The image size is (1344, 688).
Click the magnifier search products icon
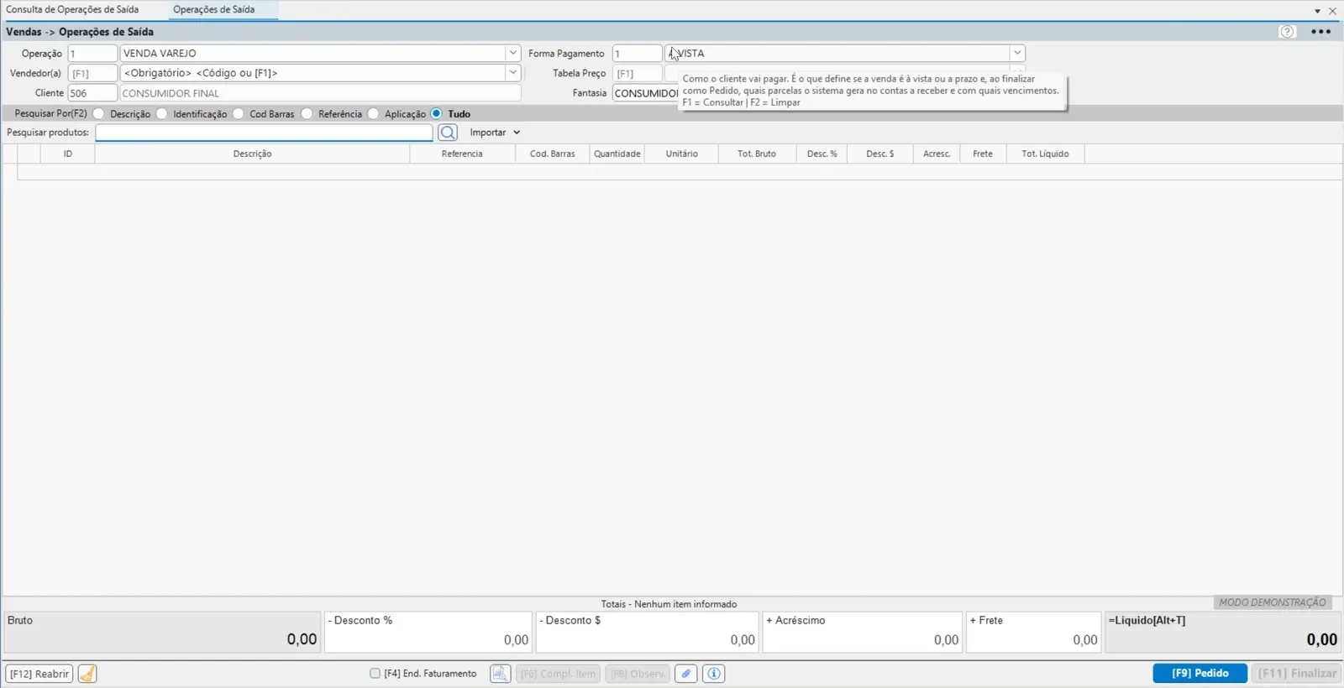448,133
